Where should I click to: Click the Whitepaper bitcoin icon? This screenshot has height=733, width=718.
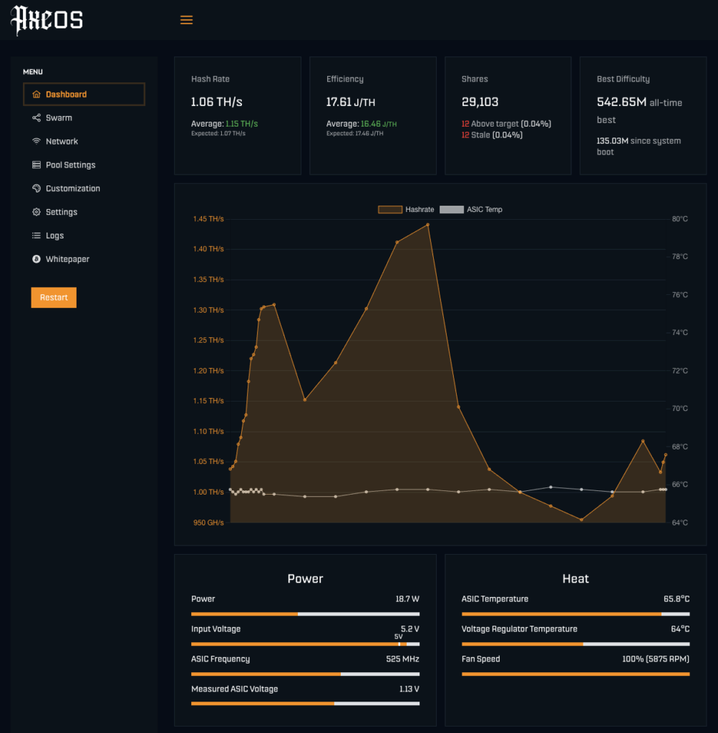pyautogui.click(x=37, y=259)
